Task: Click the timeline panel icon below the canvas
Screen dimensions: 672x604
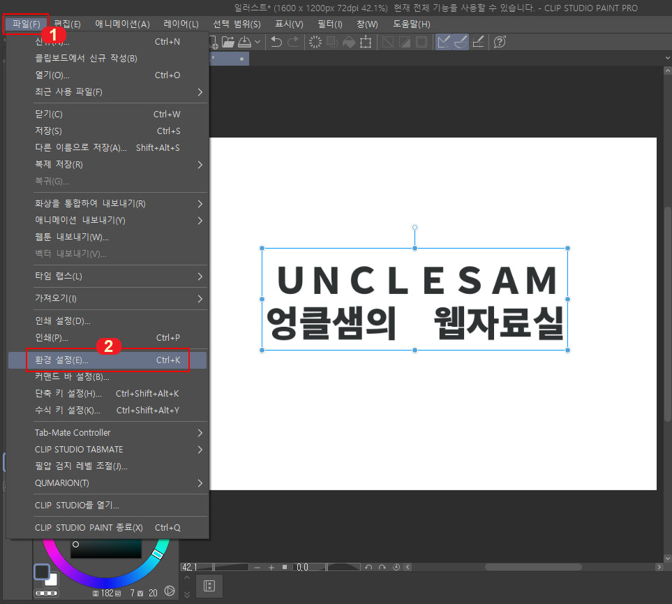Action: tap(209, 586)
